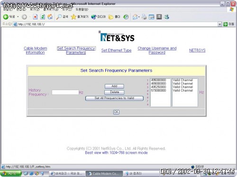Click the Add button
The height and width of the screenshot is (177, 237).
[x=114, y=86]
